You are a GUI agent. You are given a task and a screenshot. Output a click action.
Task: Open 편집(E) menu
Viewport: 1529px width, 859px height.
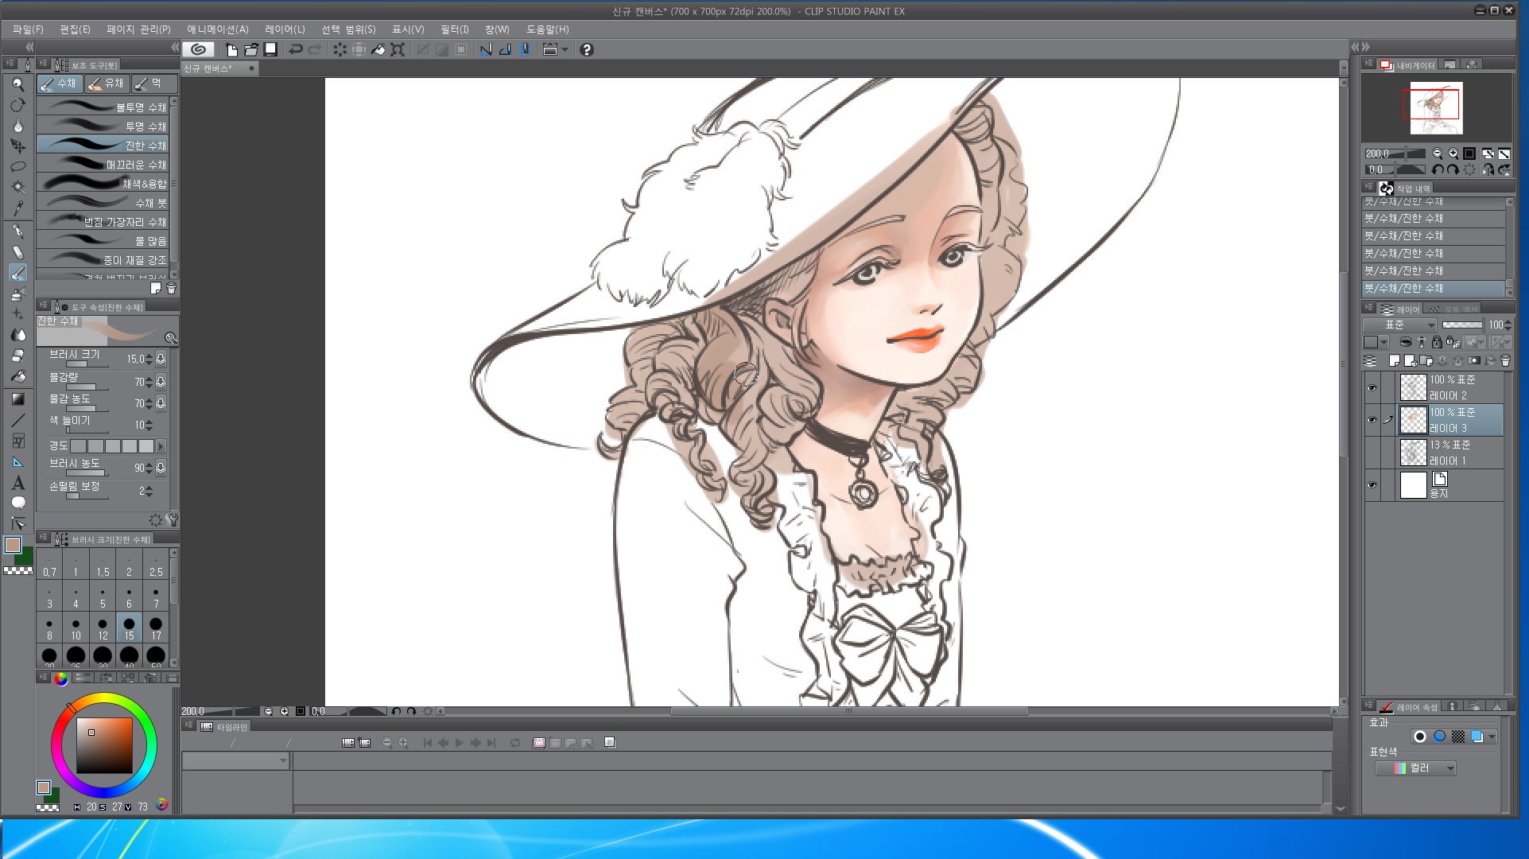pyautogui.click(x=75, y=29)
